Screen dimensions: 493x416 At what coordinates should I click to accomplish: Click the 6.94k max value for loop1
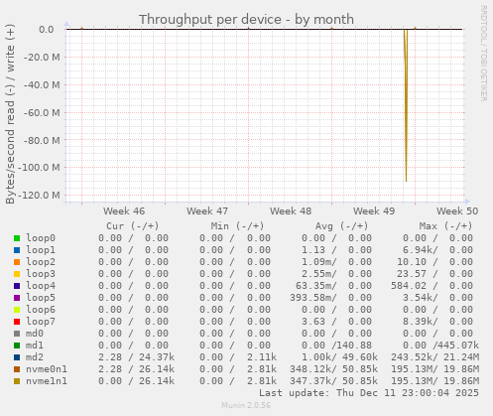(x=420, y=250)
